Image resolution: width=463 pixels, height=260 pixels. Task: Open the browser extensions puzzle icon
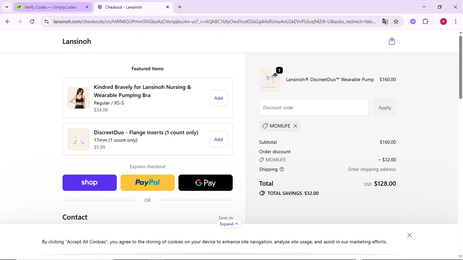[x=425, y=22]
